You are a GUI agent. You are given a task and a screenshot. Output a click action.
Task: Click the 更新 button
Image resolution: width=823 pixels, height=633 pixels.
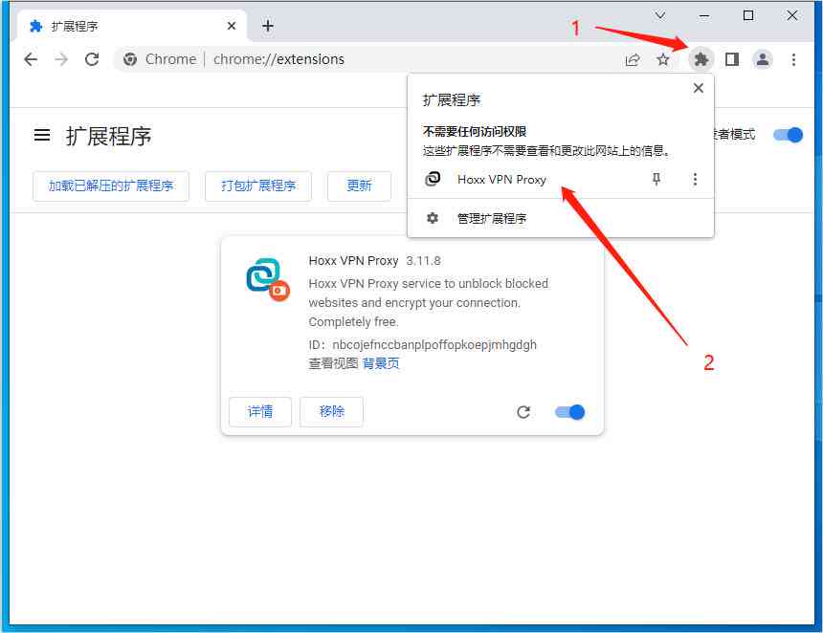tap(359, 186)
